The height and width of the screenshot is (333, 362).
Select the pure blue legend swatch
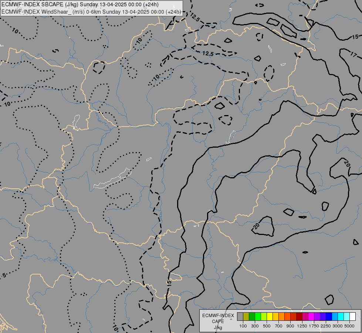(329, 317)
